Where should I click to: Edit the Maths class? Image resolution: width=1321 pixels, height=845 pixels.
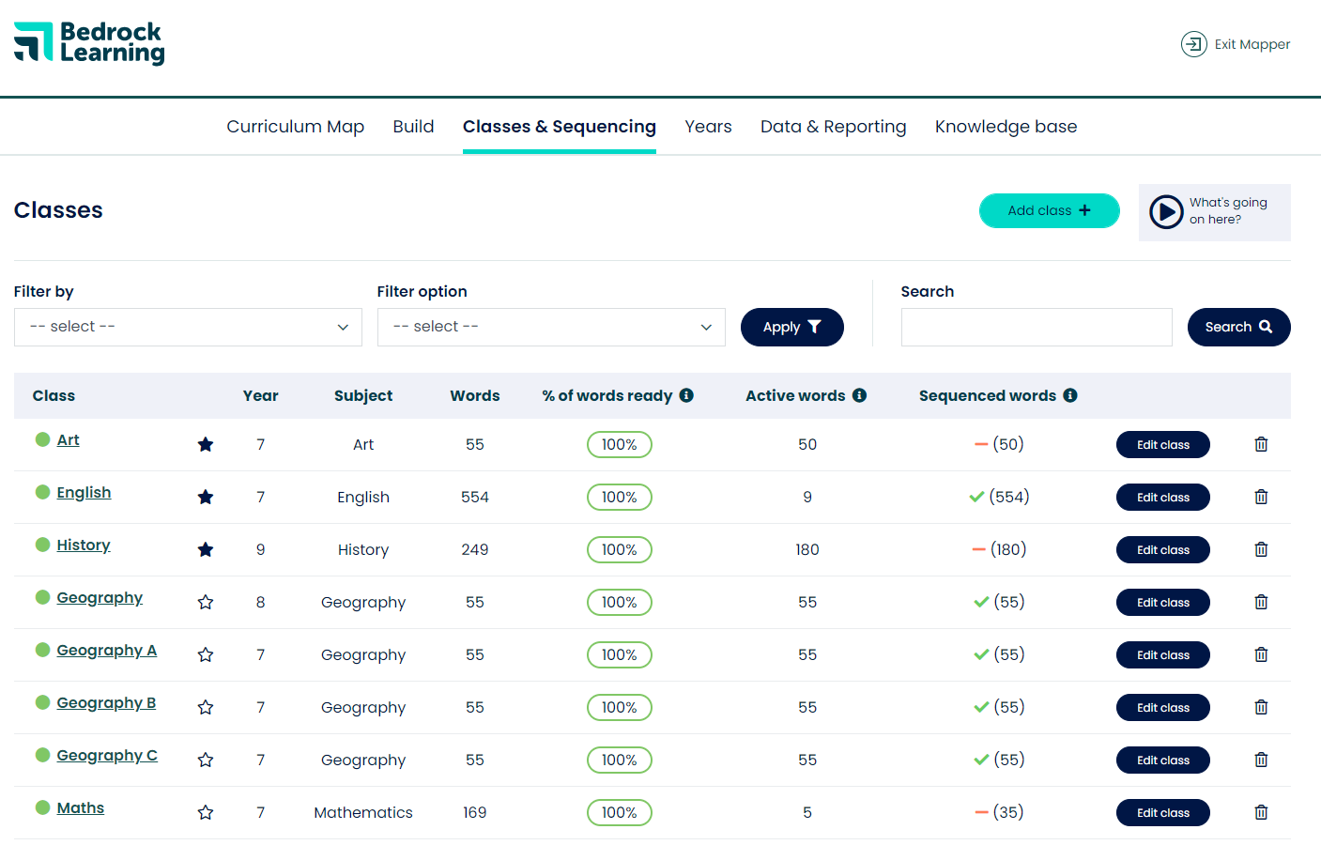pyautogui.click(x=1163, y=812)
